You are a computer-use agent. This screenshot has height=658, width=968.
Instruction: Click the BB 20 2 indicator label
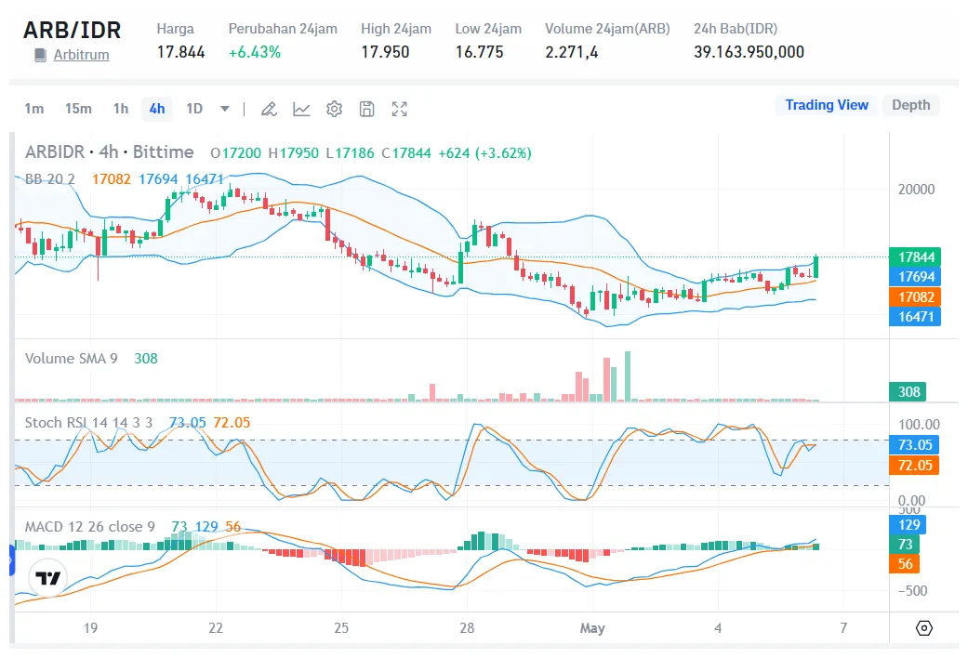(50, 178)
